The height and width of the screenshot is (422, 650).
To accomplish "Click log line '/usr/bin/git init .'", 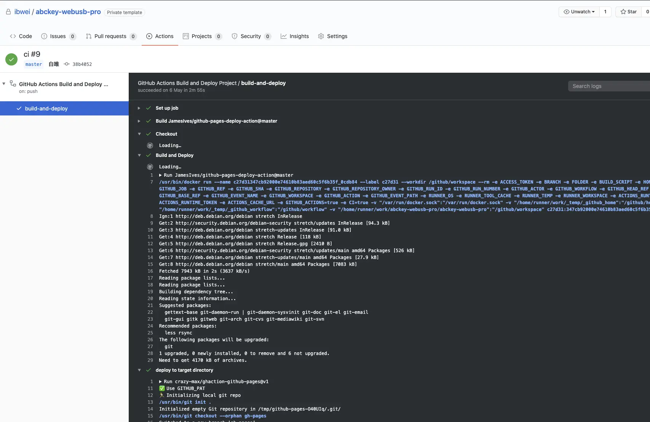I will click(185, 402).
